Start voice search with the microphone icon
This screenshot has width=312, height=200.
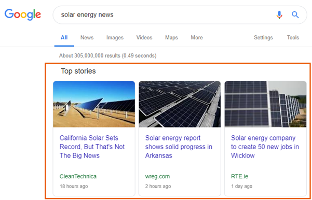tap(279, 15)
